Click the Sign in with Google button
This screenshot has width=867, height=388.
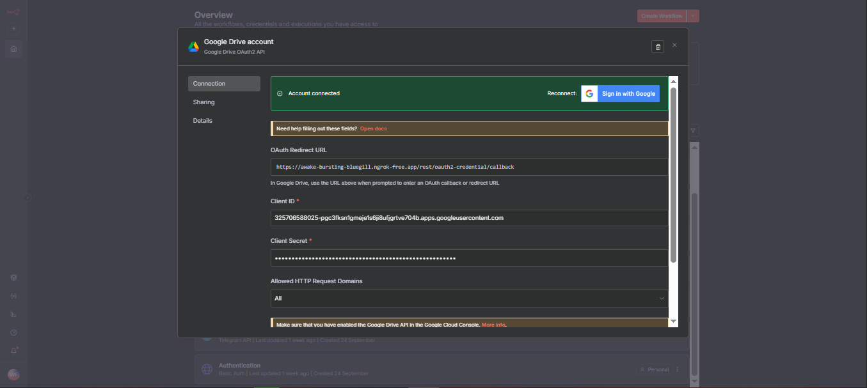point(620,93)
